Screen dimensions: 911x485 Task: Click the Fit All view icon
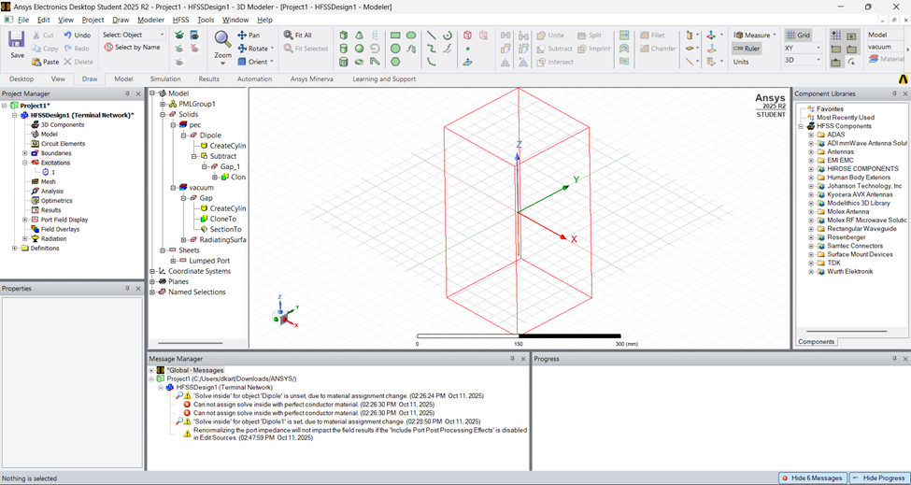coord(297,36)
